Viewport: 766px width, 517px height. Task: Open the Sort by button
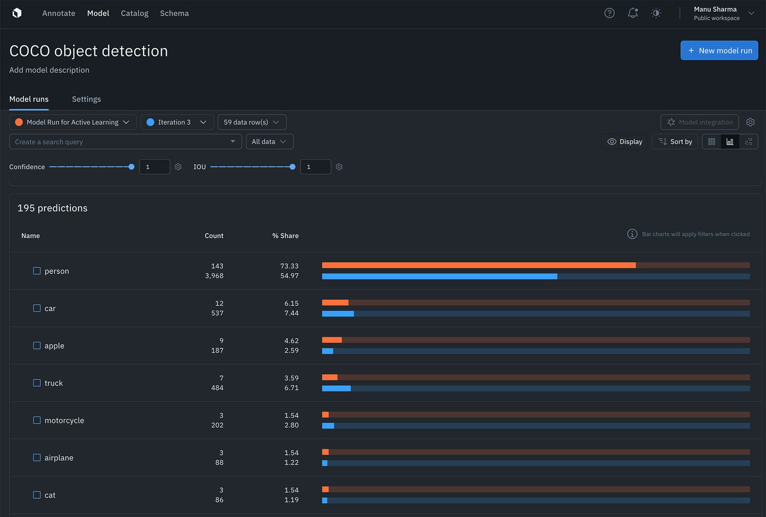click(x=675, y=141)
